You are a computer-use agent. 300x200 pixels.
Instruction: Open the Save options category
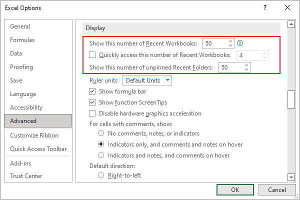pos(38,80)
